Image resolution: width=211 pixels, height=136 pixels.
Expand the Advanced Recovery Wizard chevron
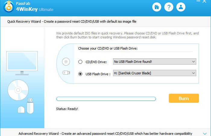205,134
